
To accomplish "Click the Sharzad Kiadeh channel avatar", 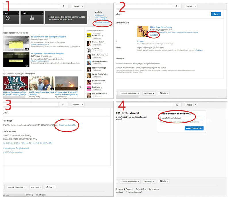I will 89,43.
